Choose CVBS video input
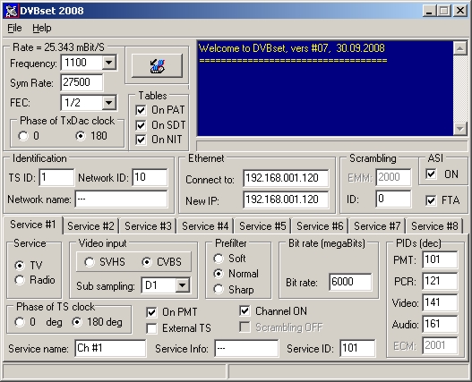The width and height of the screenshot is (472, 382). 147,262
